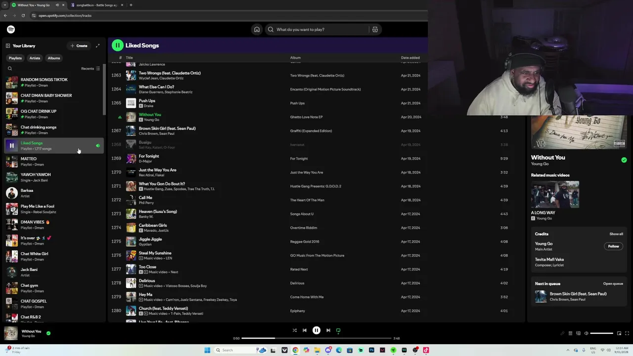Open the mini player icon
Screen dimensions: 633x356
pyautogui.click(x=619, y=333)
